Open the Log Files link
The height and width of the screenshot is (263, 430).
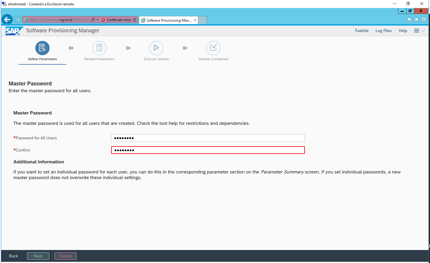pyautogui.click(x=383, y=31)
